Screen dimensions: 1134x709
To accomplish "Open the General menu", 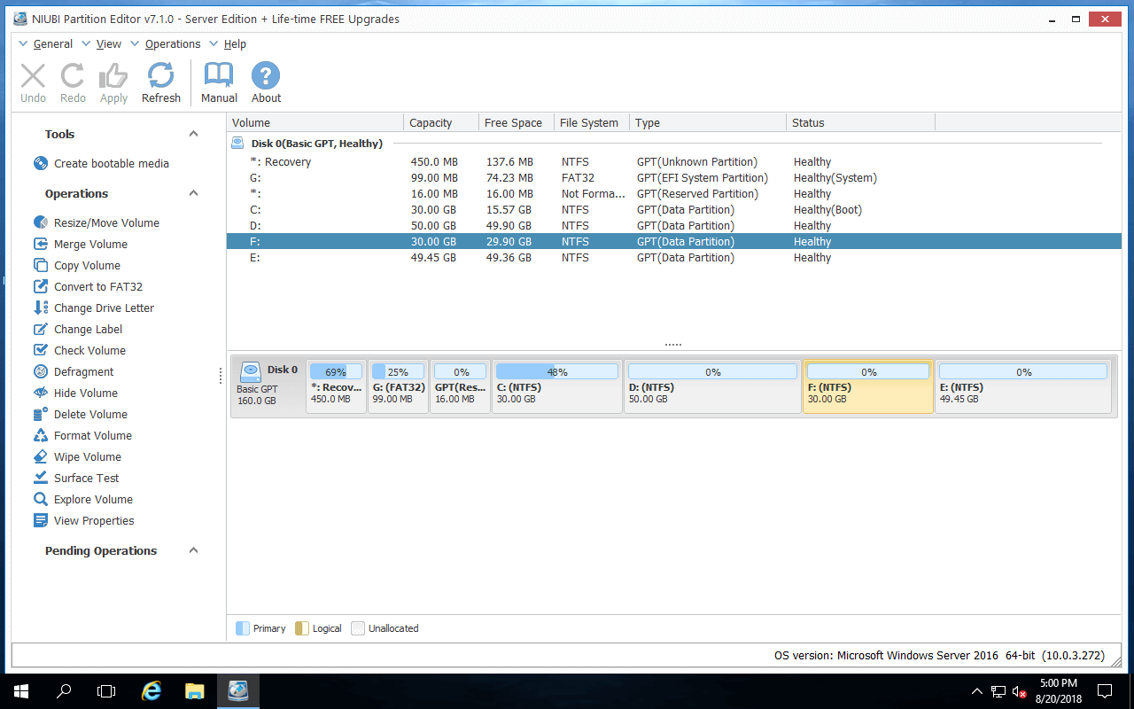I will [x=52, y=43].
